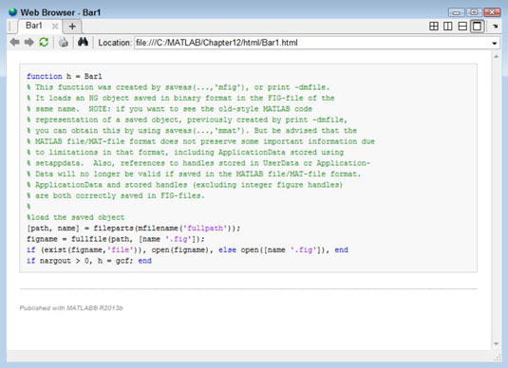Open Location address history dropdown
The width and height of the screenshot is (508, 368).
[495, 43]
